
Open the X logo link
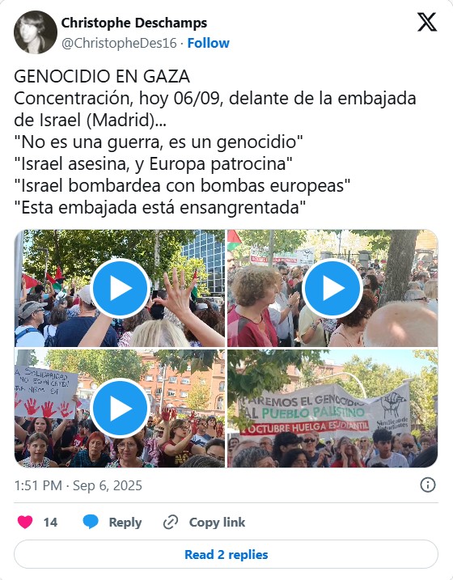tap(427, 22)
